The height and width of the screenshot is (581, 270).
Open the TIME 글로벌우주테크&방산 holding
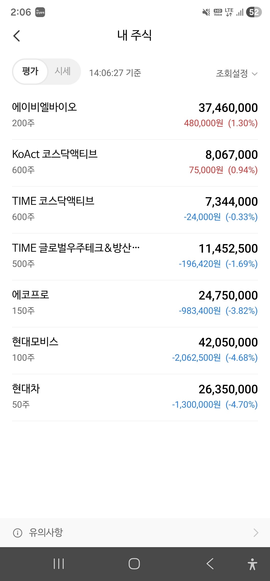point(135,256)
